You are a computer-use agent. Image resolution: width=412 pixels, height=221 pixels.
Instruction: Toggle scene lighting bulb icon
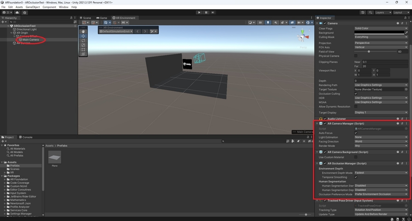coord(268,23)
